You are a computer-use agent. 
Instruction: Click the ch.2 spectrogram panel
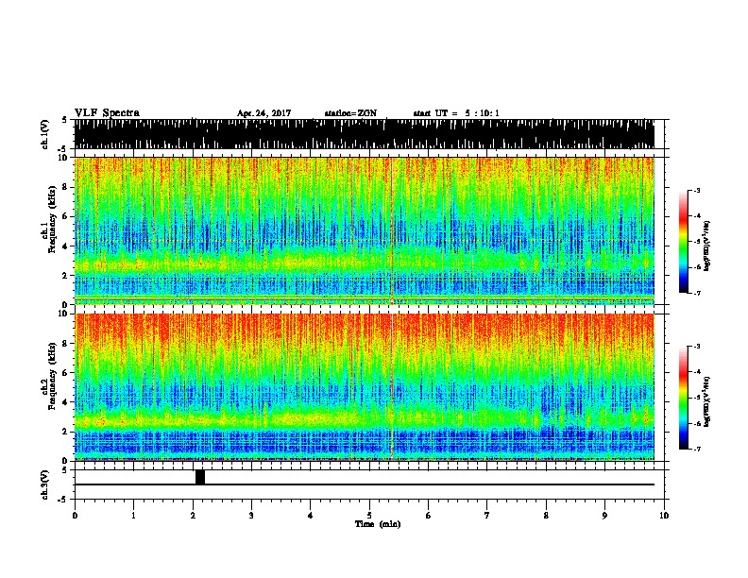[x=365, y=387]
